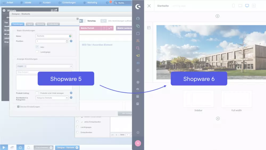Click the Name input field

[54, 36]
